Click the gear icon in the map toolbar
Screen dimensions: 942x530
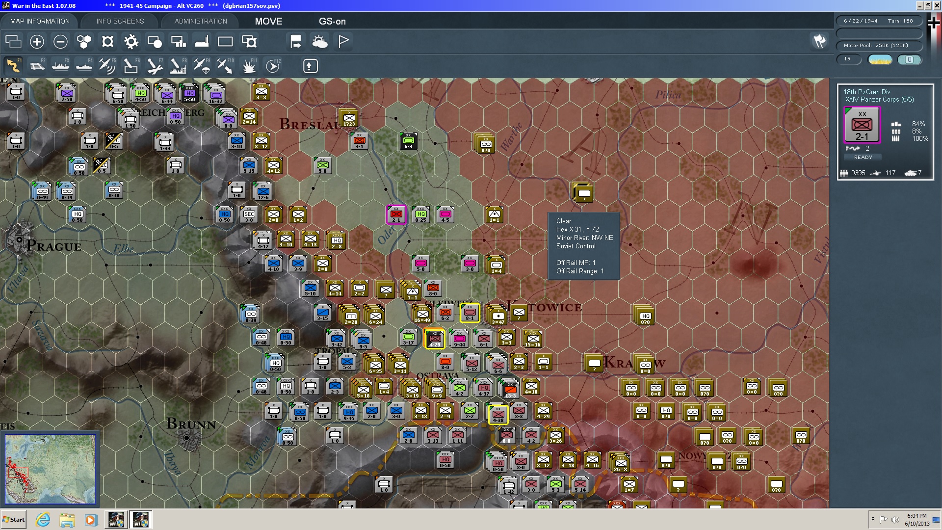pos(131,42)
